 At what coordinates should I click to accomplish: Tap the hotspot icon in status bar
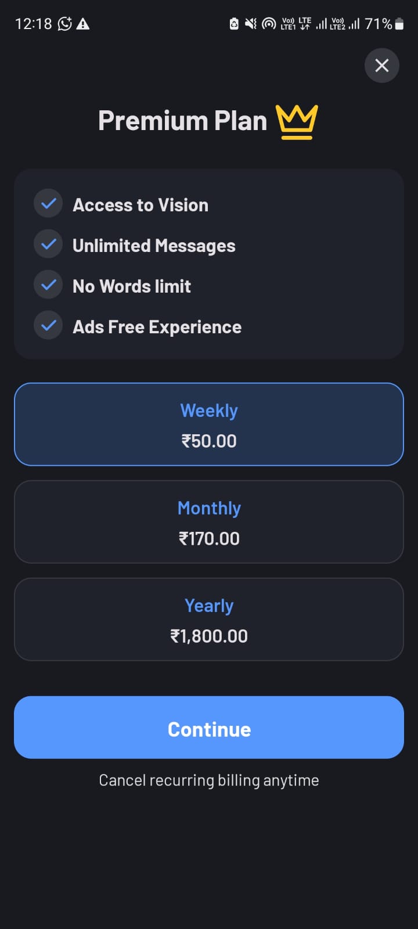click(269, 24)
